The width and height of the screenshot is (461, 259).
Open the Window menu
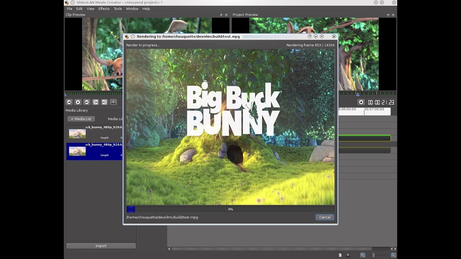(132, 9)
